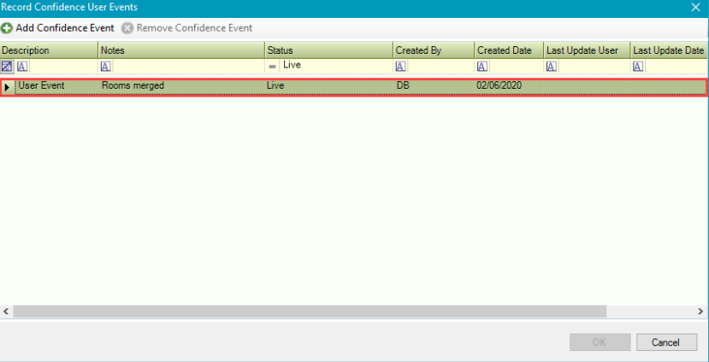Click the horizontal scrollbar right arrow

point(702,312)
